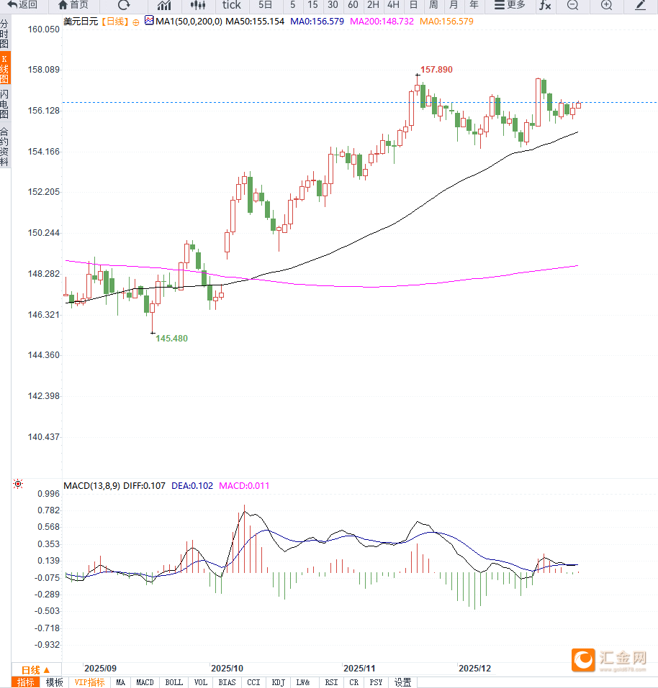Select the 指标 bottom tab
The width and height of the screenshot is (658, 688).
(25, 682)
